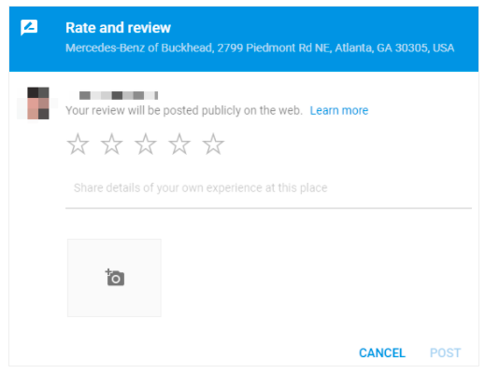
Task: Click Atlanta, GA 30305, USA text
Action: pos(394,48)
